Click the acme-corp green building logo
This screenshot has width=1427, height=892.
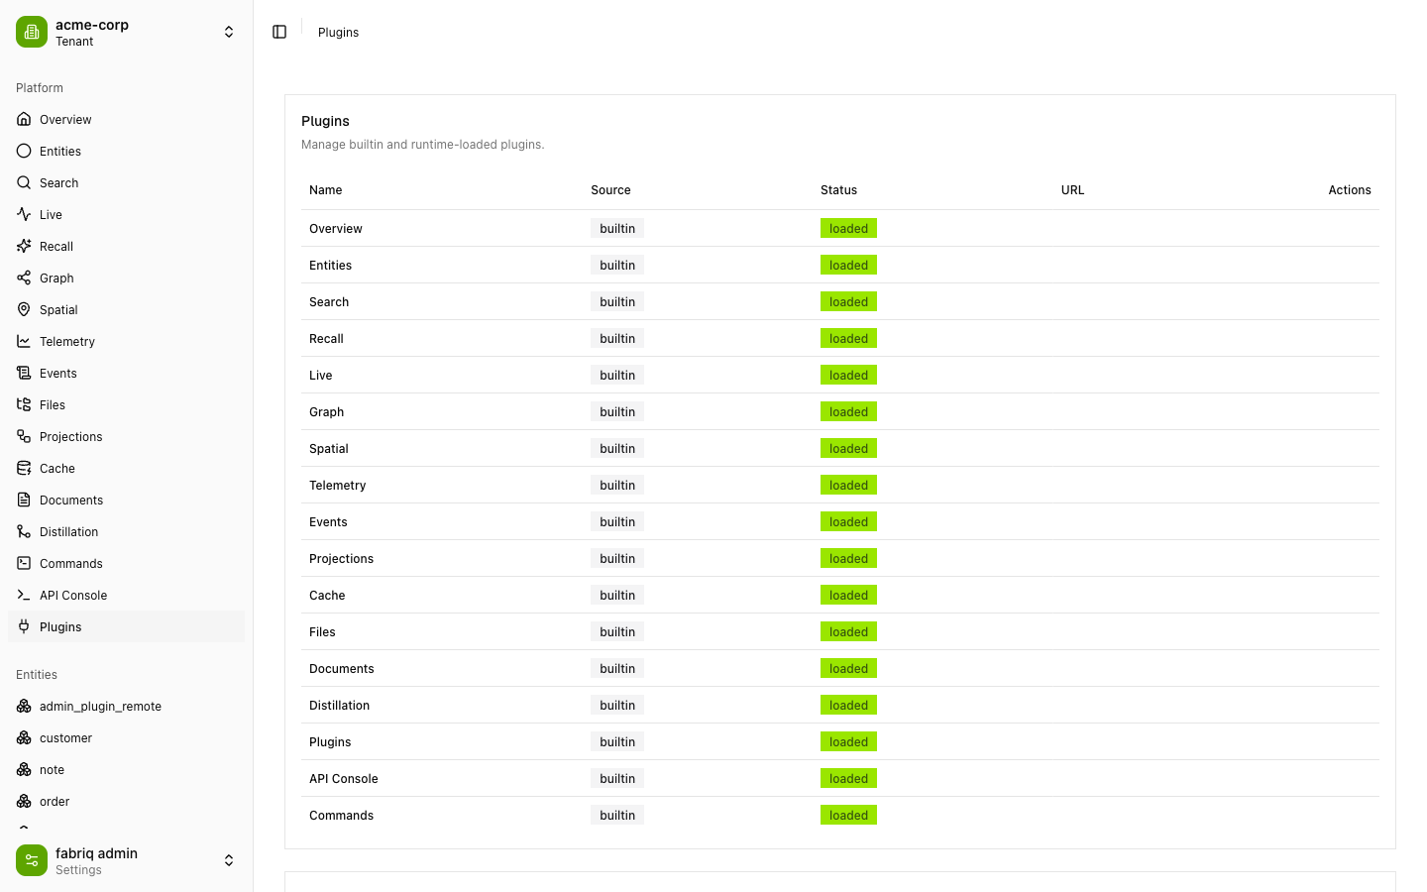click(x=32, y=32)
